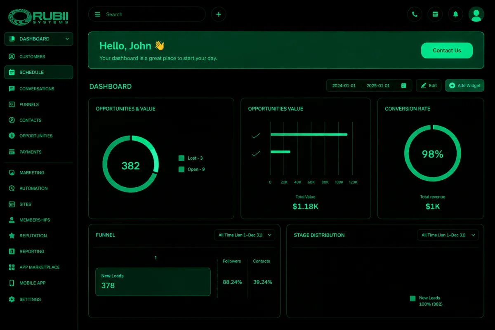Click the 382 donut chart center
495x330 pixels.
(x=130, y=166)
